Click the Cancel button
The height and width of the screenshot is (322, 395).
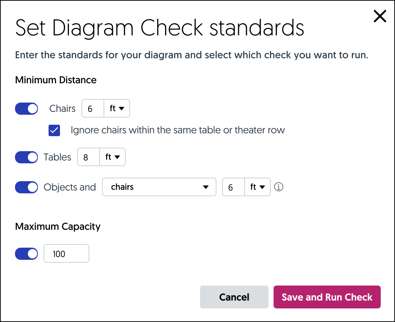234,297
